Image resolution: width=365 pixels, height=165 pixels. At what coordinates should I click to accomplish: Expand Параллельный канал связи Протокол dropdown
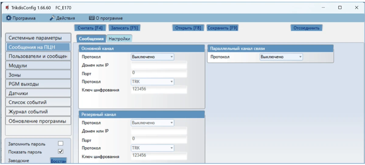[281, 57]
